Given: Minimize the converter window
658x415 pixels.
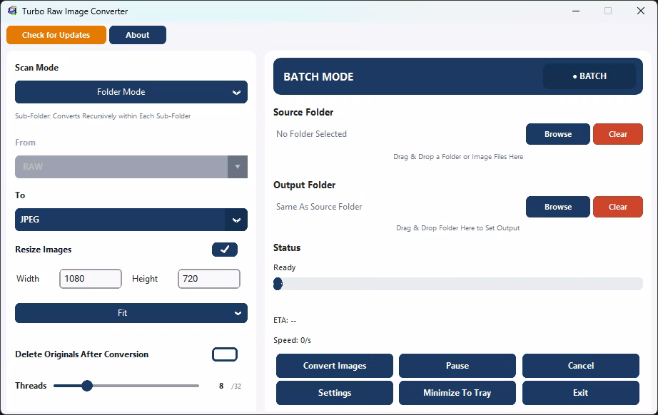Looking at the screenshot, I should [x=576, y=11].
